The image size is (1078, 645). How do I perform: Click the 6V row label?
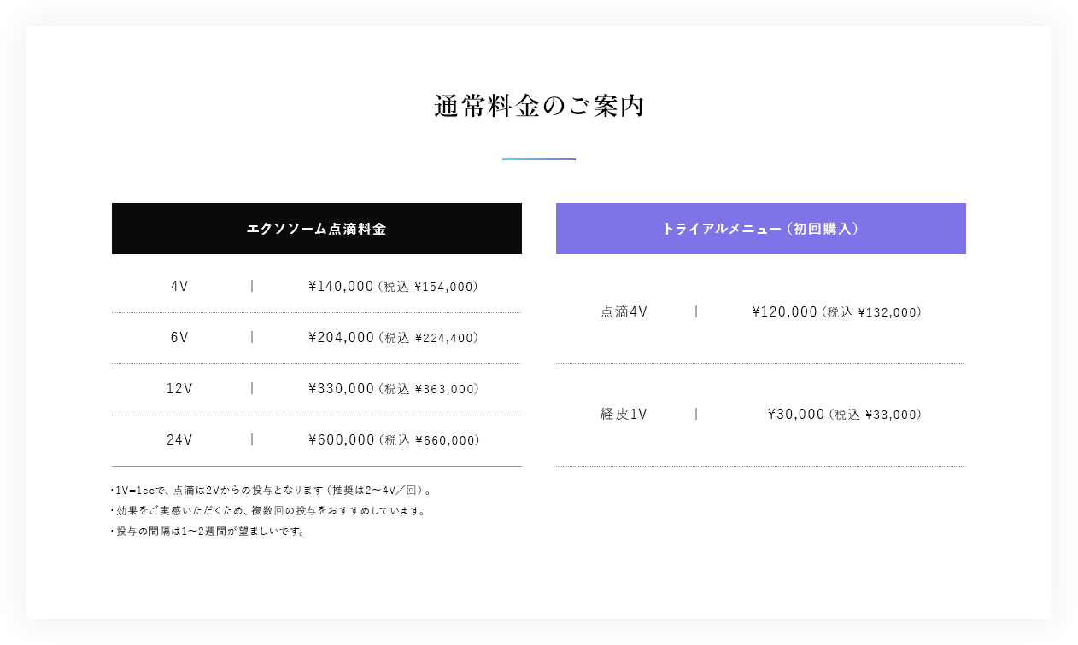[179, 338]
